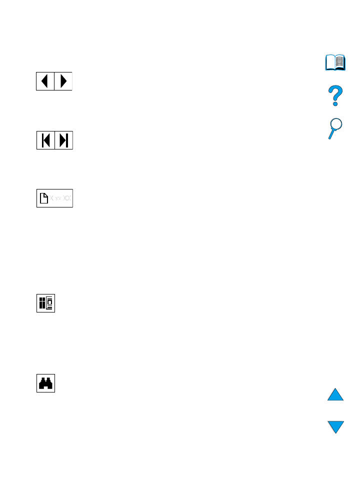Click the blue up triangle
Screen dimensions: 351x486
click(335, 394)
